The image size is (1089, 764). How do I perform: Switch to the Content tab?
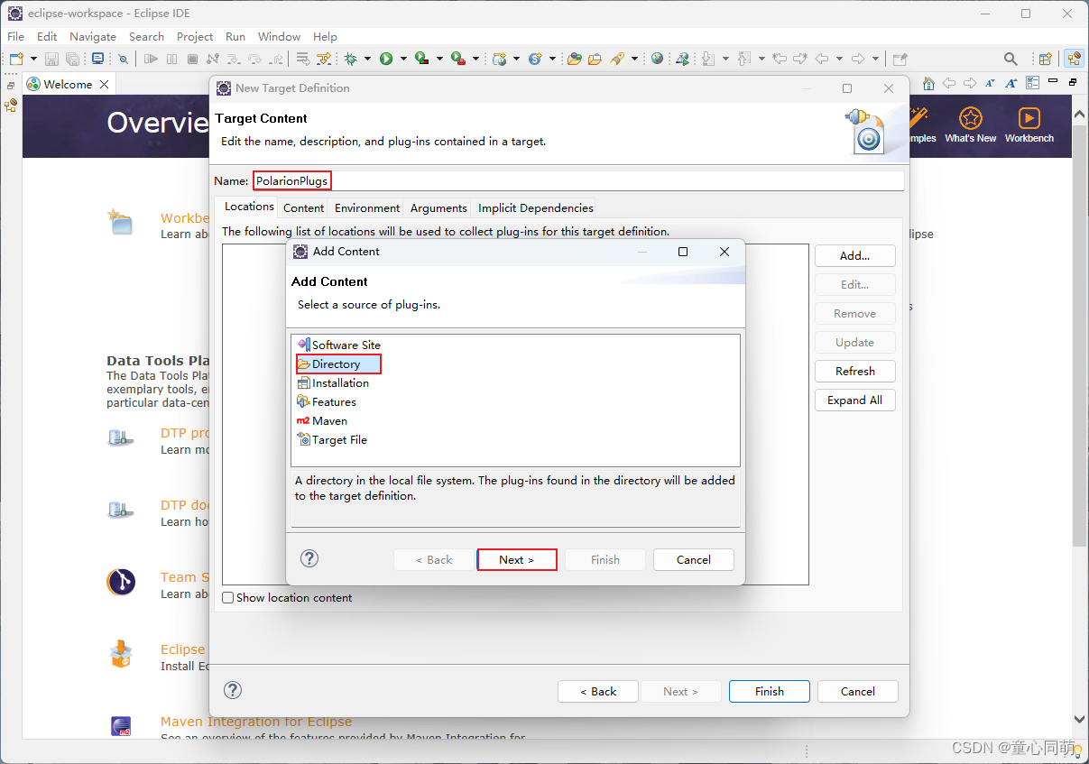click(304, 207)
